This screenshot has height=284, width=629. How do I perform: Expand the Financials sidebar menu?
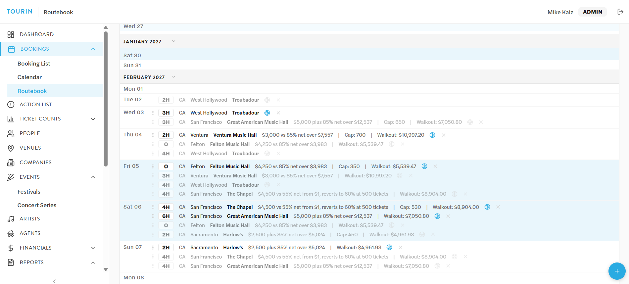click(x=93, y=248)
